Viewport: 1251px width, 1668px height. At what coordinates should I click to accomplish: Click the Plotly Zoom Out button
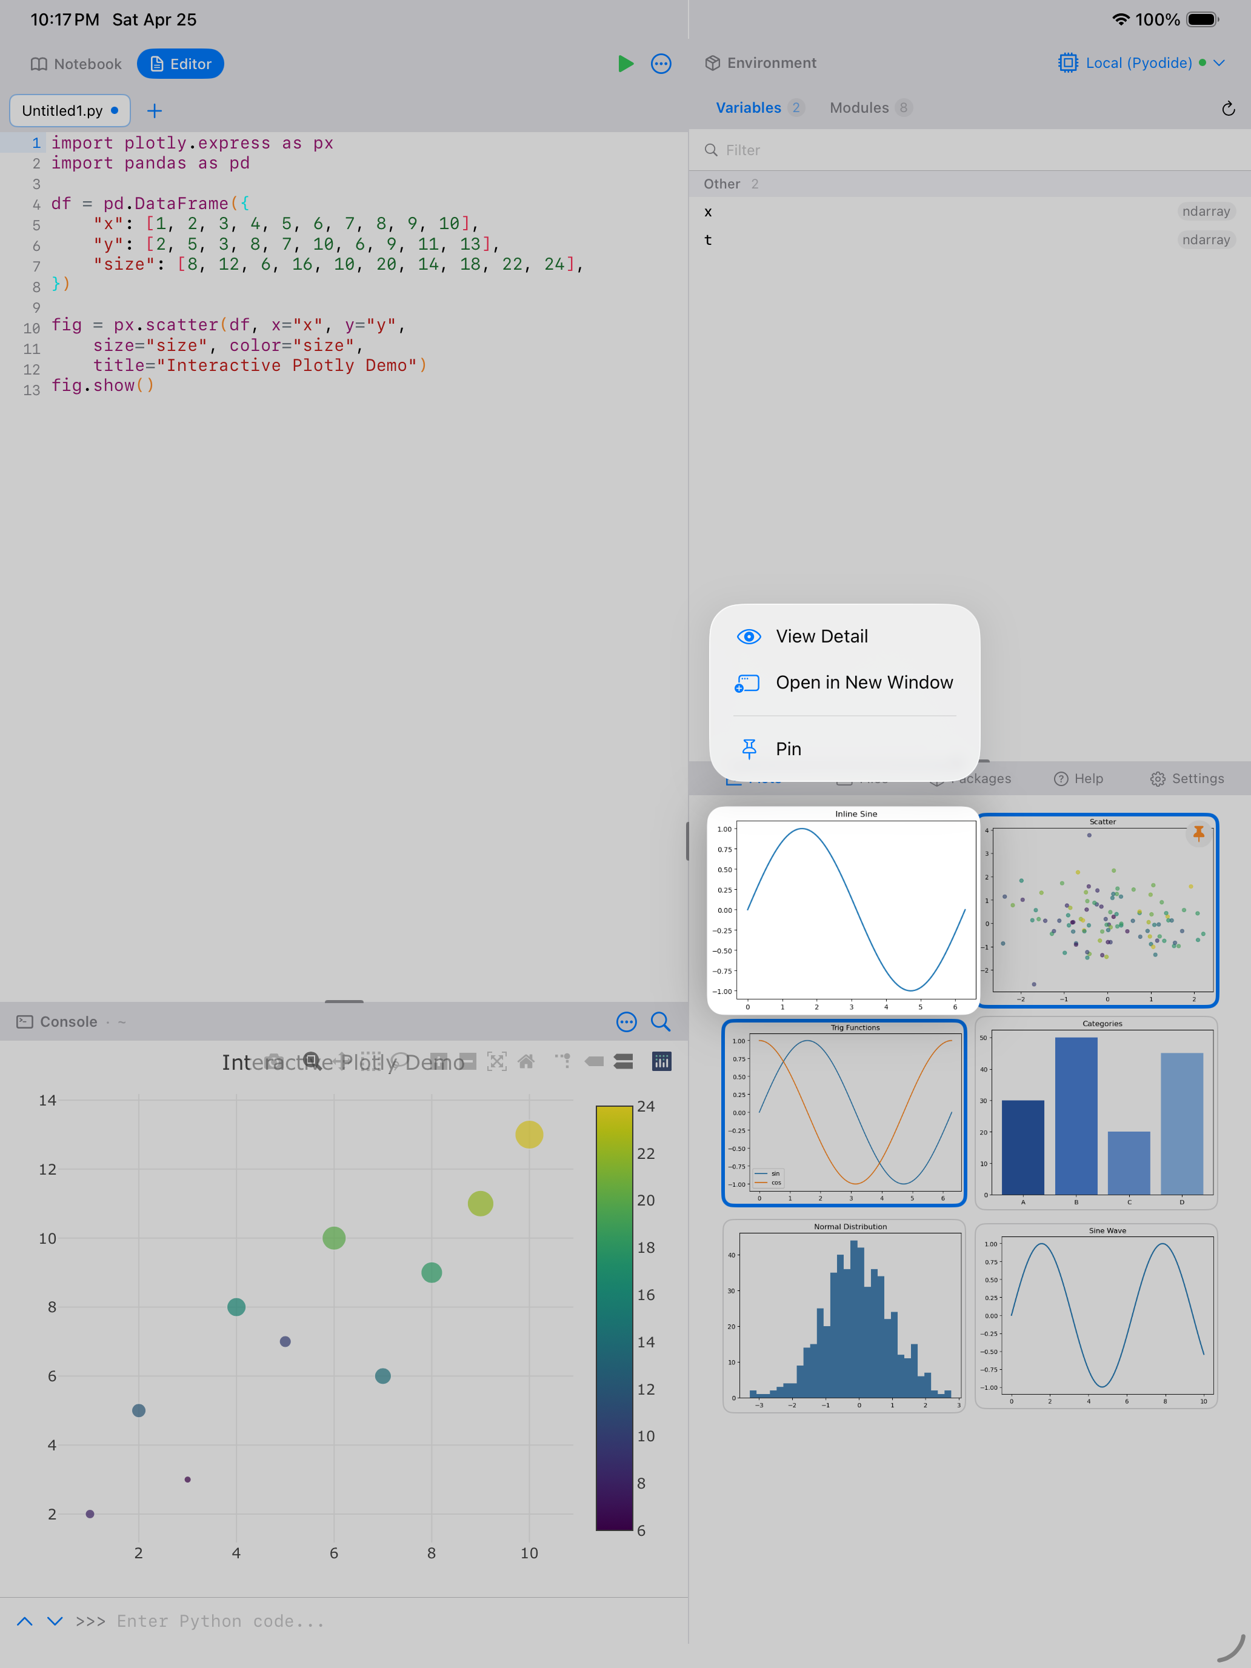click(467, 1062)
